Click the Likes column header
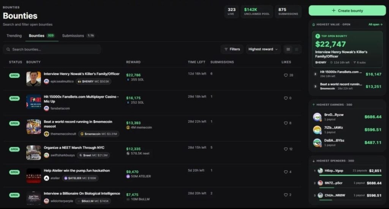 click(x=286, y=62)
